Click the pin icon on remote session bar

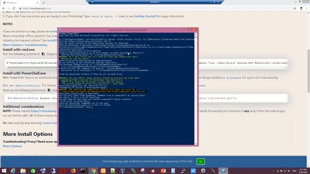(x=92, y=2)
